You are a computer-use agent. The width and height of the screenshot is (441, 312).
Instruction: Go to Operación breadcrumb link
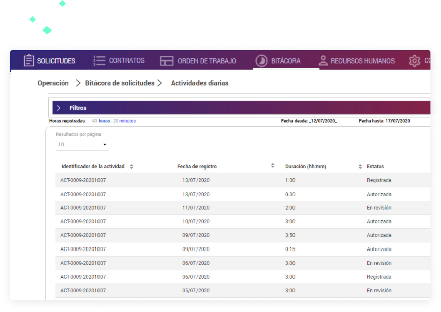[x=53, y=83]
